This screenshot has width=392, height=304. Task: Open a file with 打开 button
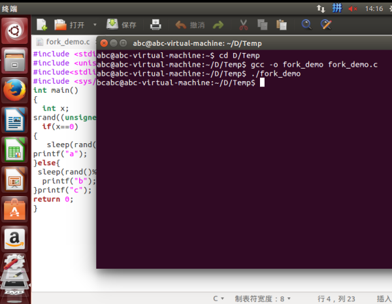(69, 25)
